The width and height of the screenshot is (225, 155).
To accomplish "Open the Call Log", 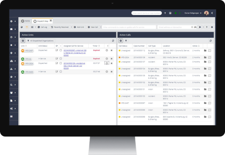I will (x=42, y=27).
